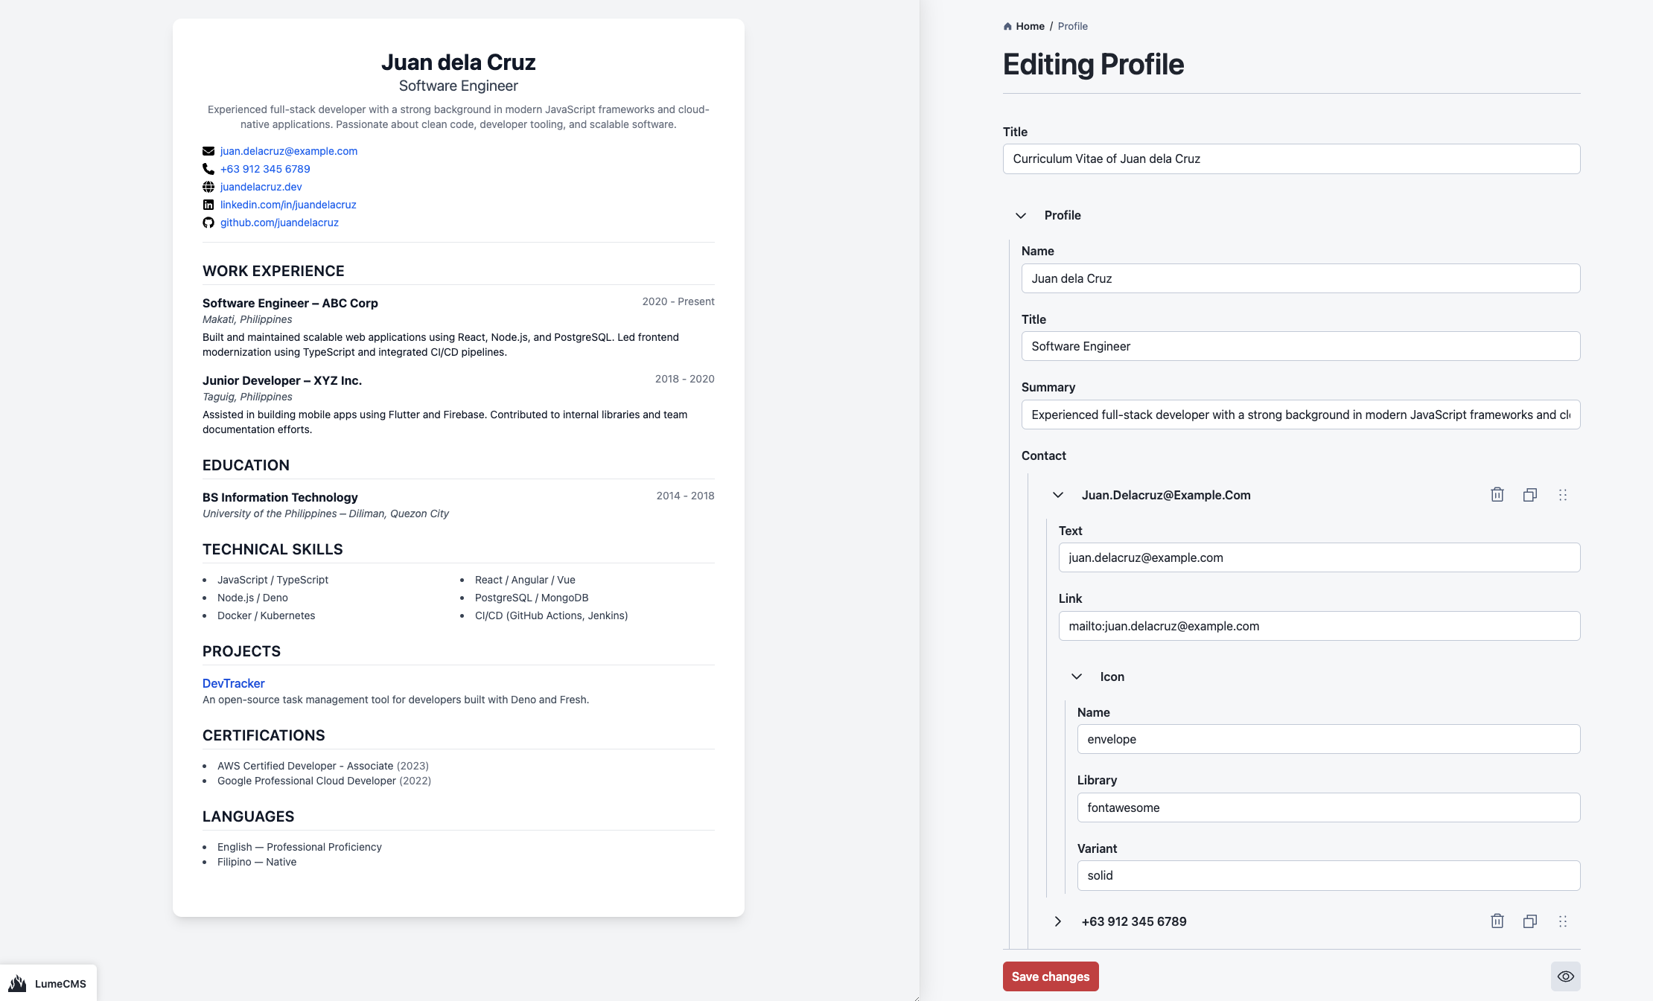
Task: Open the github.com/juandelacruz link
Action: pyautogui.click(x=279, y=223)
